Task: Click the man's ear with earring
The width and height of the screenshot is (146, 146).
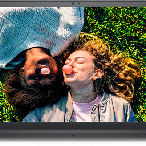Action: pyautogui.click(x=23, y=72)
